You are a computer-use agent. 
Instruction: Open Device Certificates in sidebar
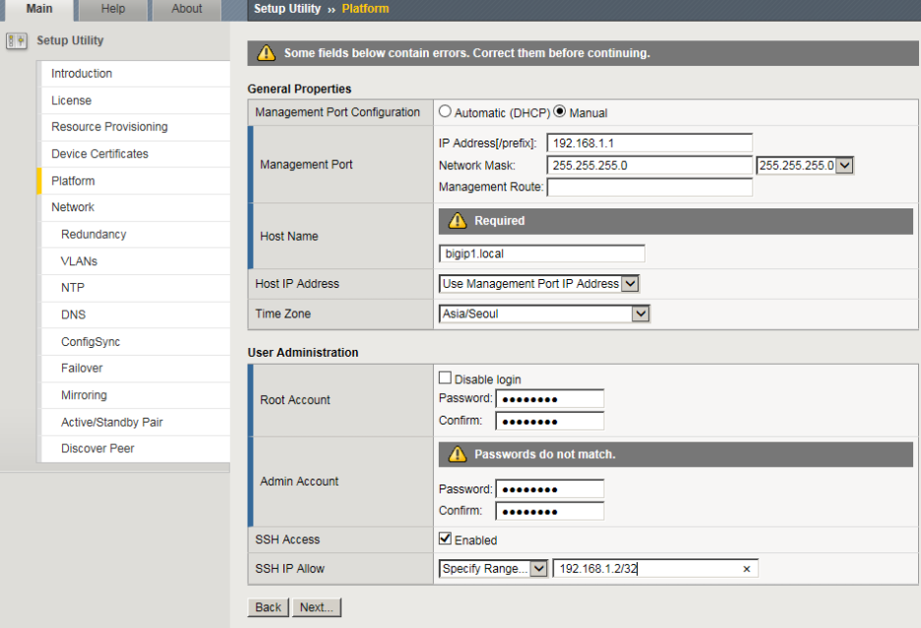99,154
